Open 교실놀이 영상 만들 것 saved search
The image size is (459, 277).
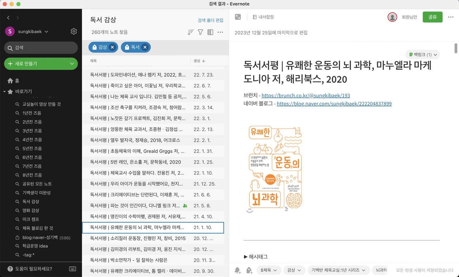[x=42, y=104]
